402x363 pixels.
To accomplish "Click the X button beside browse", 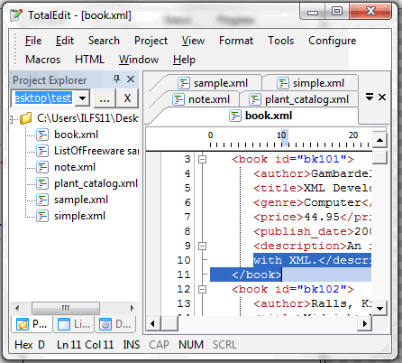I will click(x=127, y=98).
